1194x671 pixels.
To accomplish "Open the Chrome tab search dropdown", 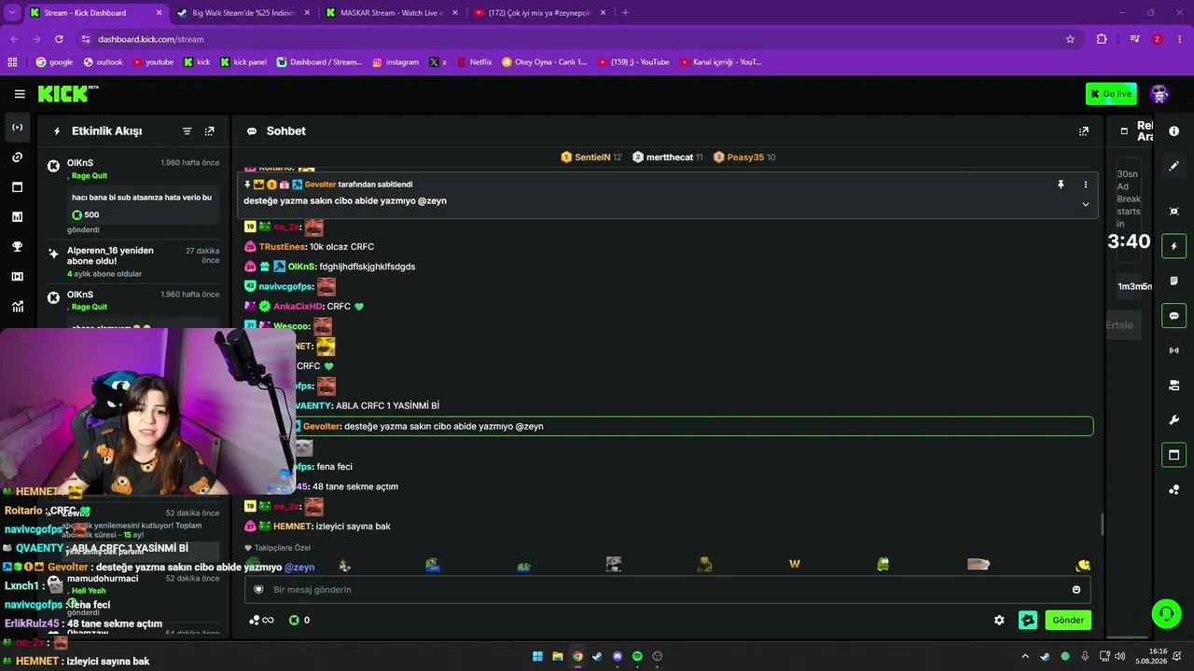I will coord(12,13).
